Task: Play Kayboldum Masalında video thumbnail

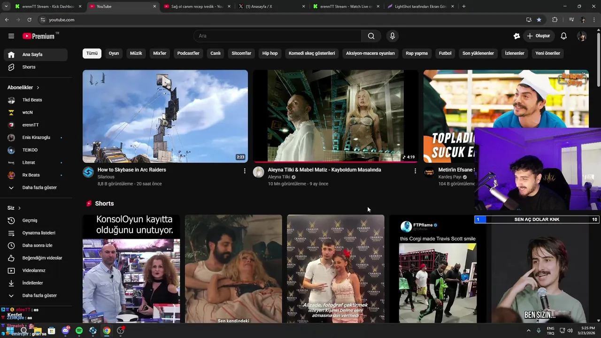Action: (336, 116)
